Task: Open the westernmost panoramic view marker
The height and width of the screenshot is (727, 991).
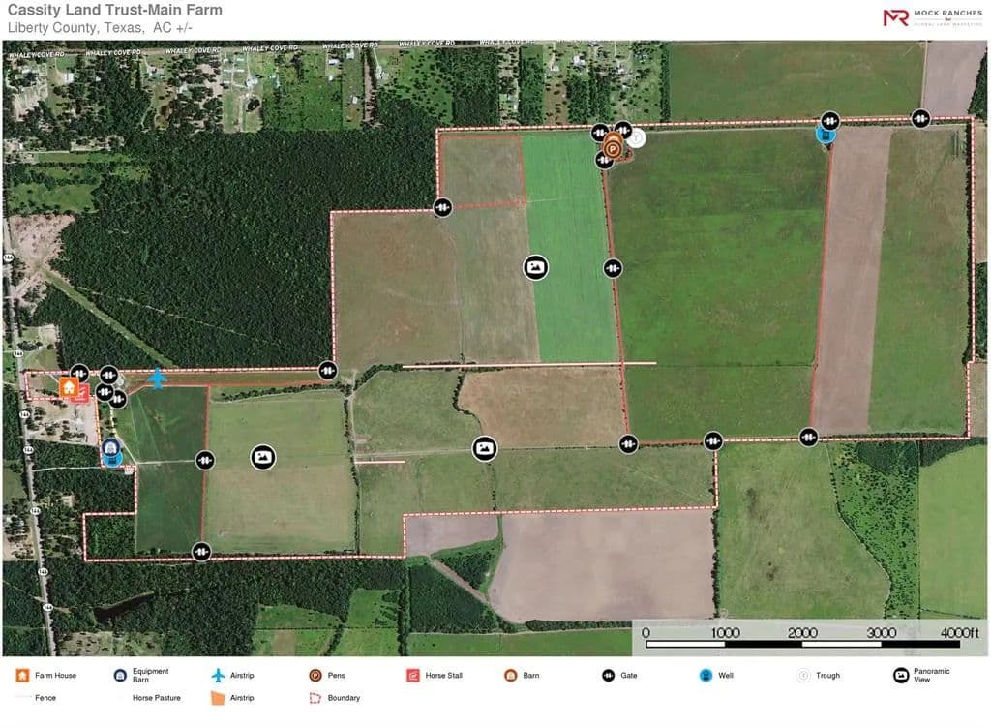Action: point(262,457)
